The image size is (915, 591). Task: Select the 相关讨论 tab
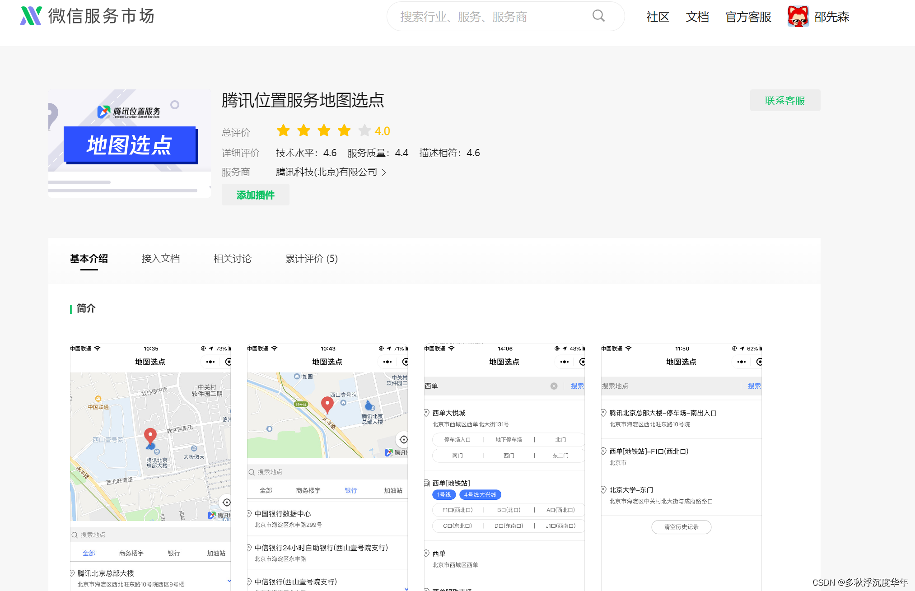click(232, 259)
